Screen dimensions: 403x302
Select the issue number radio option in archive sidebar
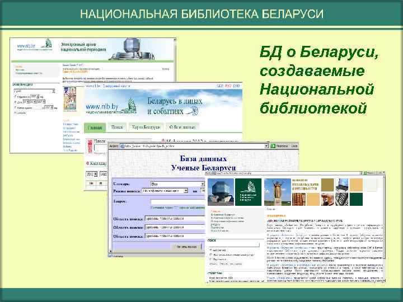(16, 107)
